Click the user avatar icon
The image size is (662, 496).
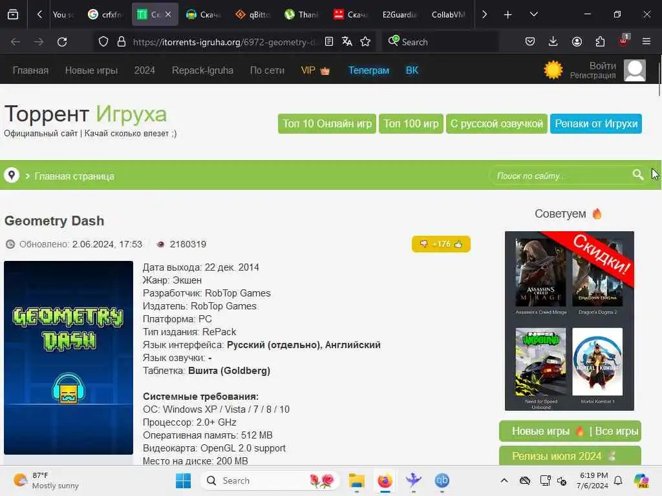point(635,70)
